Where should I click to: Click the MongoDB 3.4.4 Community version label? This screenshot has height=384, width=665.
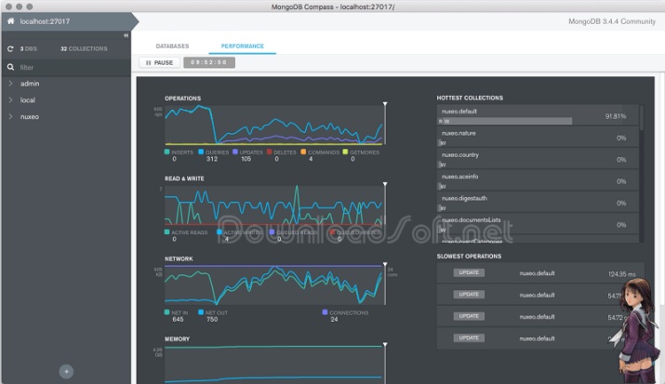coord(612,21)
